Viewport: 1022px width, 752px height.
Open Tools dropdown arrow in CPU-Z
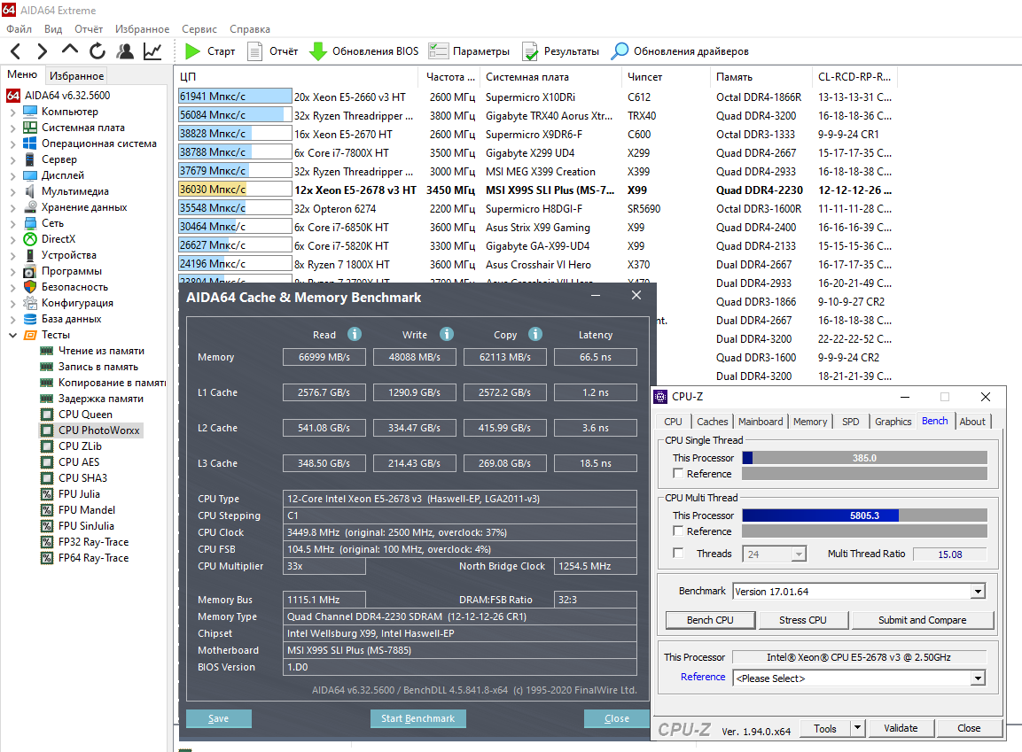858,728
